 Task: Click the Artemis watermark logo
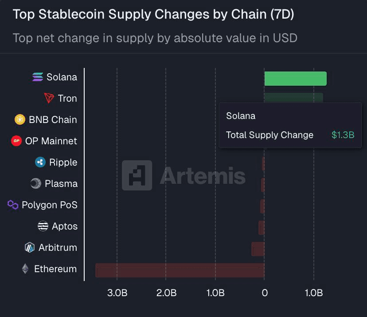137,175
